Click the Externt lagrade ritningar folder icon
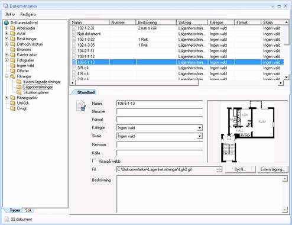 pos(19,82)
